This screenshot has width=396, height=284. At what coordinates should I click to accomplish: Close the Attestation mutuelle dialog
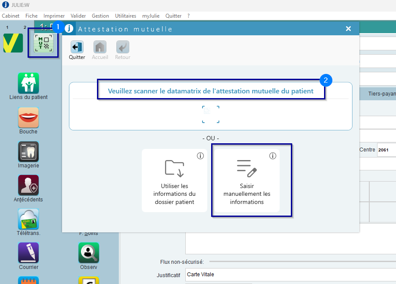coord(348,29)
